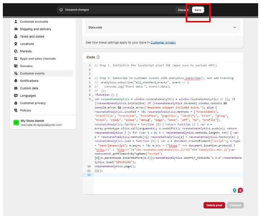Discard unsaved changes
261x218 pixels.
(183, 10)
